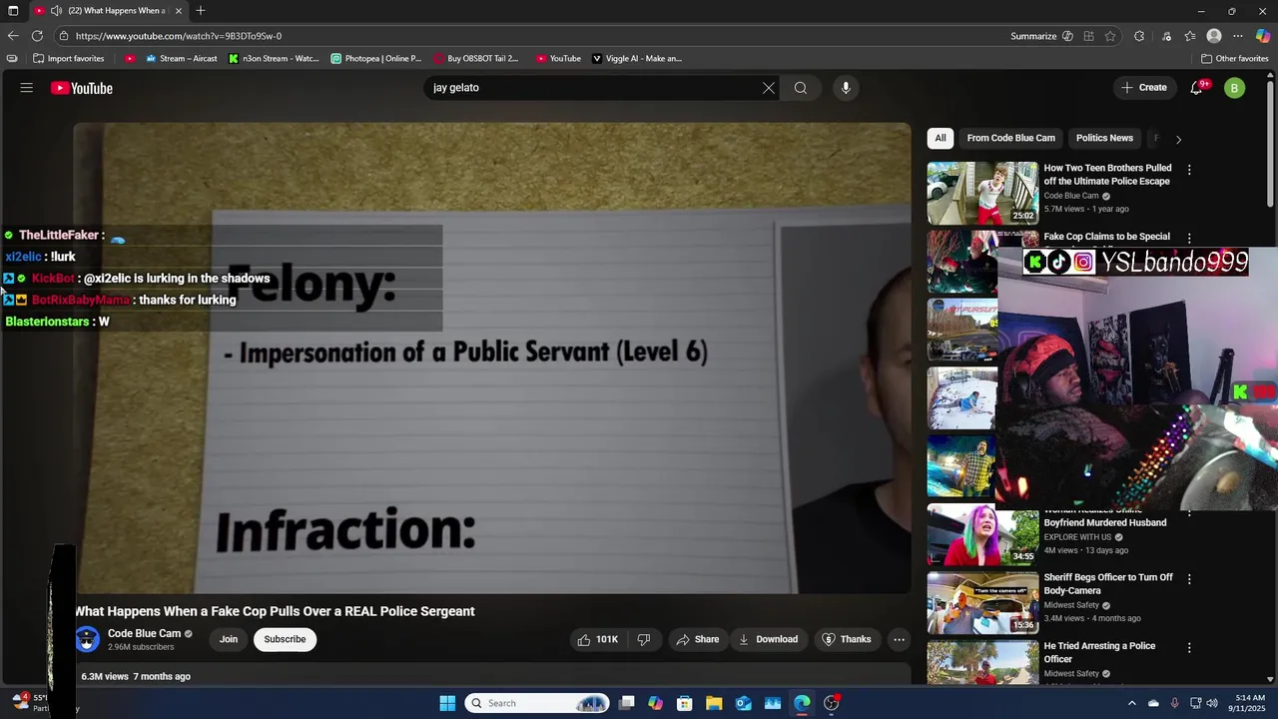Clear the search text with the X icon
Image resolution: width=1278 pixels, height=719 pixels.
pyautogui.click(x=769, y=88)
